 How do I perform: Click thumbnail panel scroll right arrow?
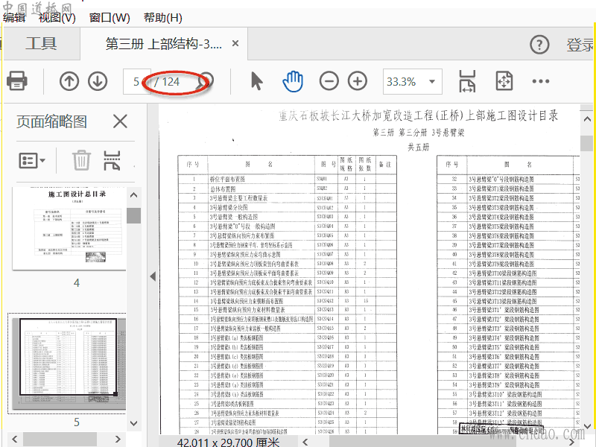[118, 439]
